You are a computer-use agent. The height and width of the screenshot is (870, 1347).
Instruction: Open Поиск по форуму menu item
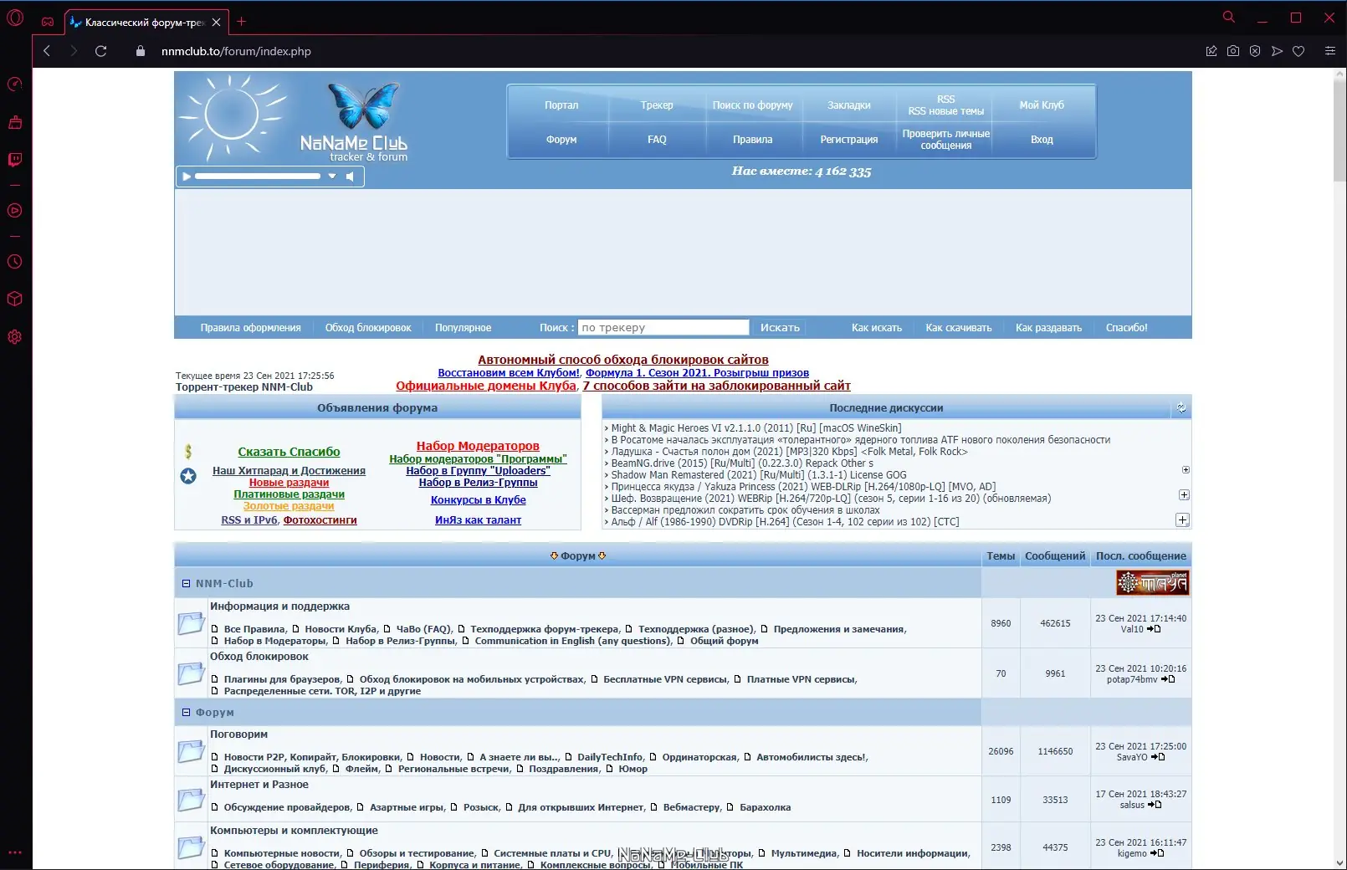point(752,105)
